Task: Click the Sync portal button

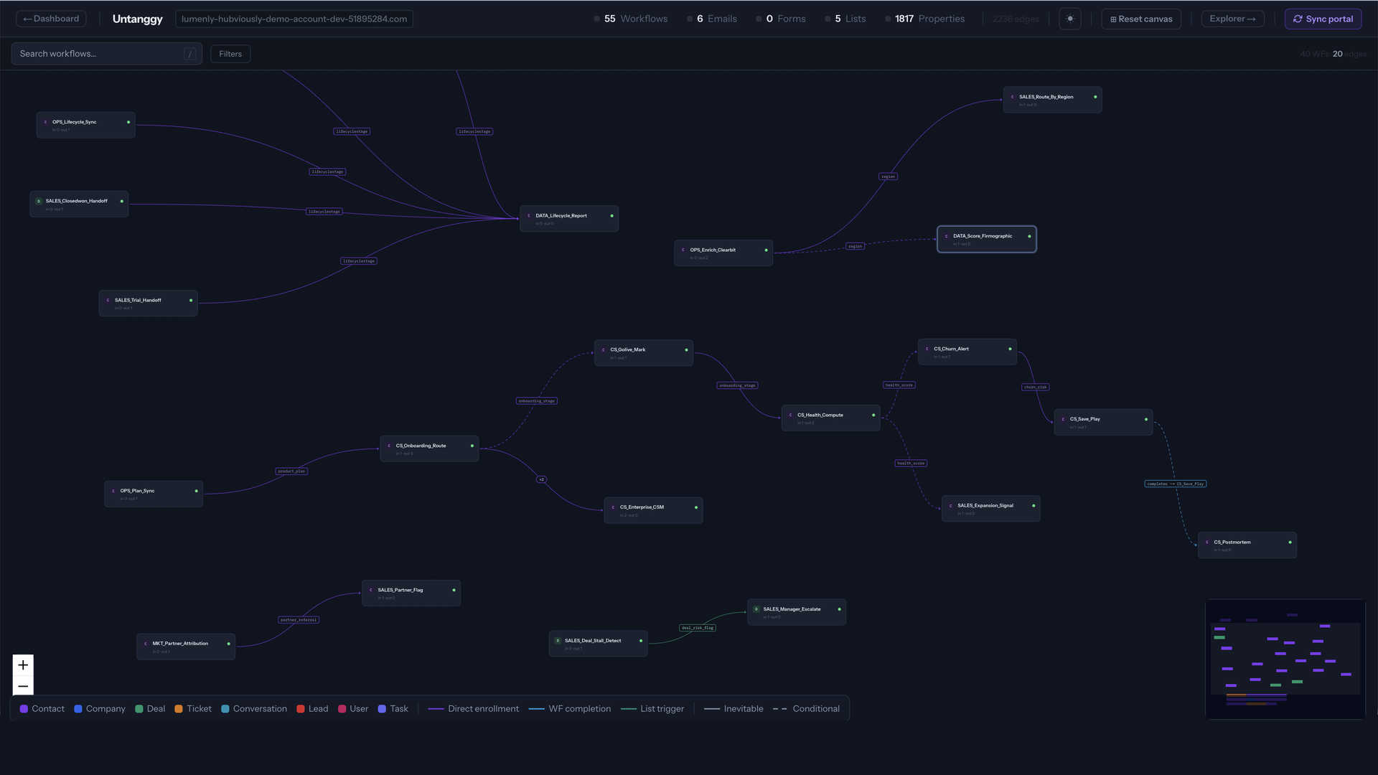Action: coord(1323,19)
